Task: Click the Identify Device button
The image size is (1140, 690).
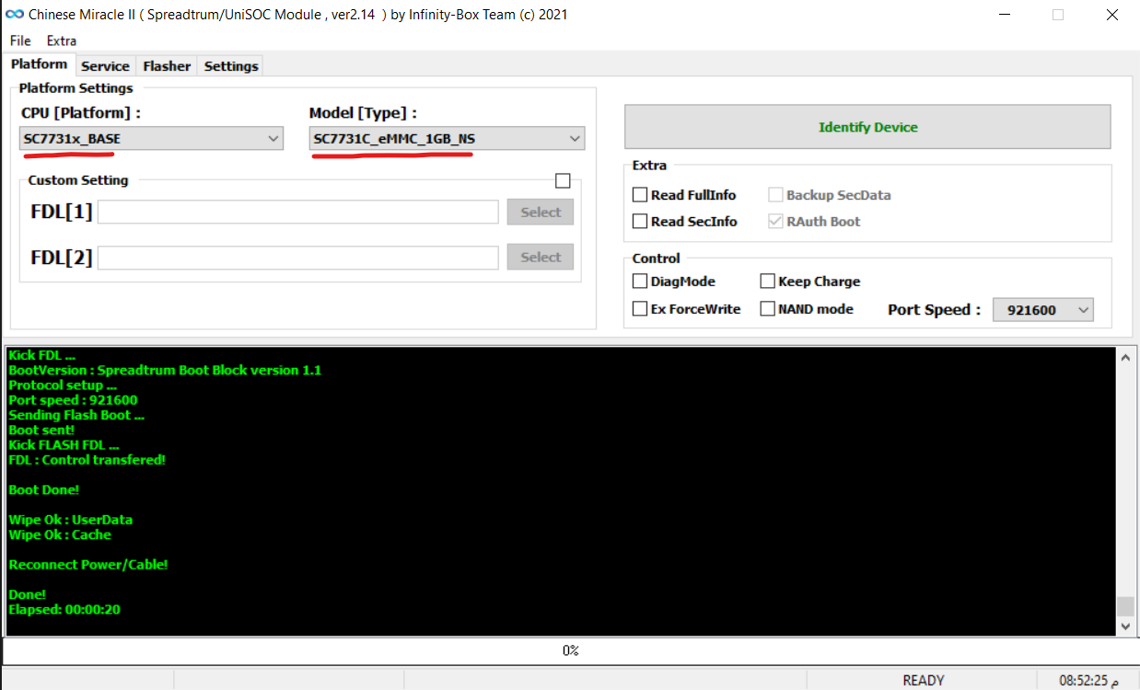Action: 867,127
